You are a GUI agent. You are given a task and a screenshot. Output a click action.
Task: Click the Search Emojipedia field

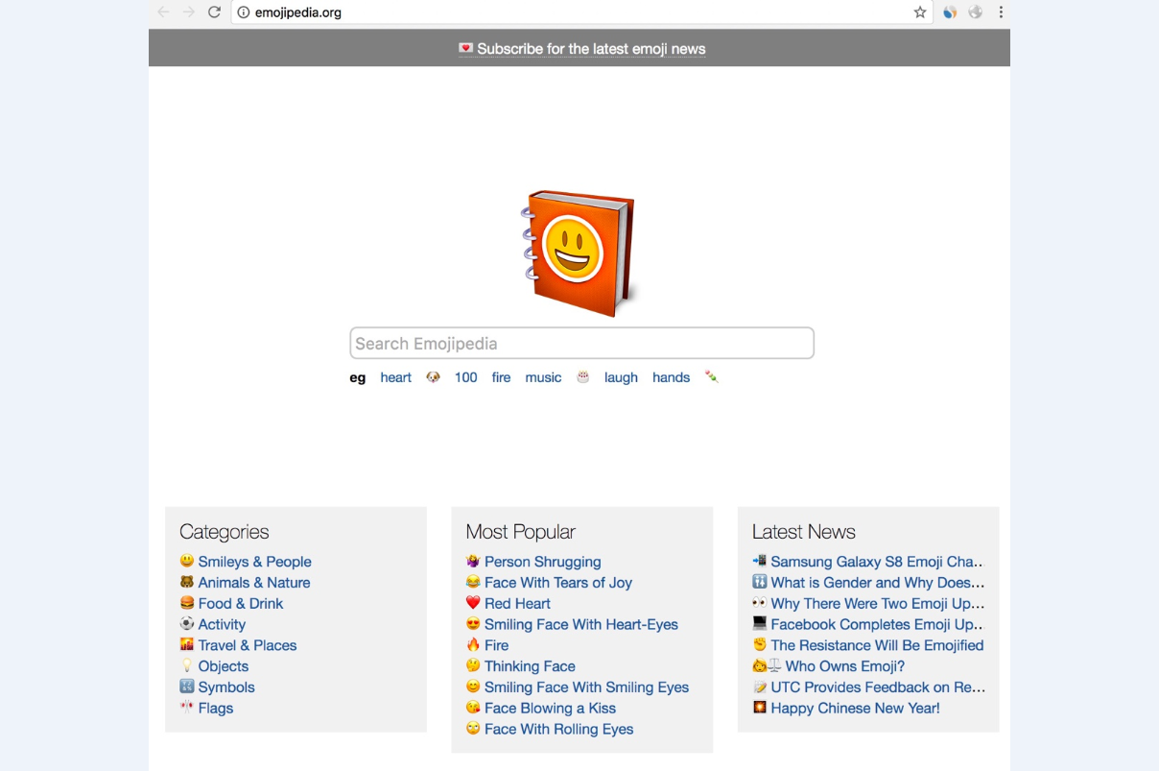[x=581, y=343]
